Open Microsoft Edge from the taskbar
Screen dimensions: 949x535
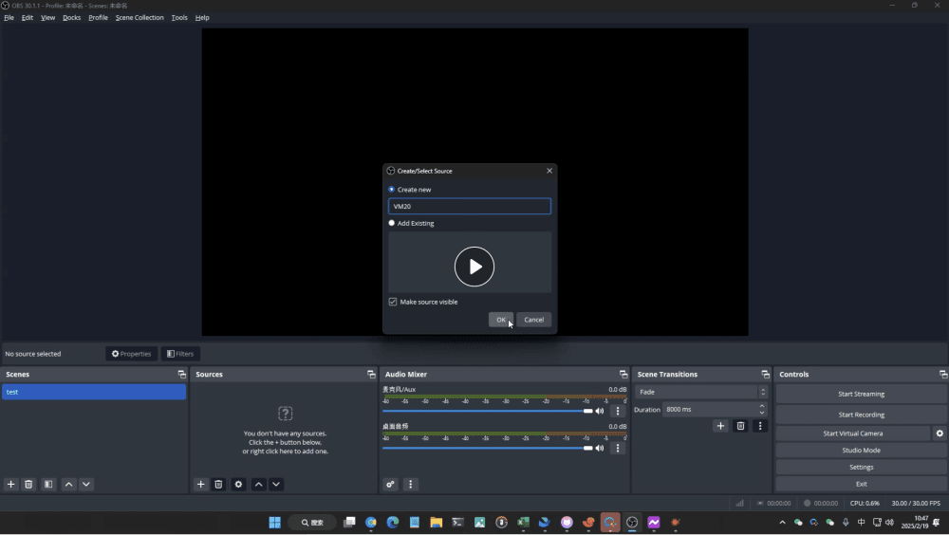point(393,523)
